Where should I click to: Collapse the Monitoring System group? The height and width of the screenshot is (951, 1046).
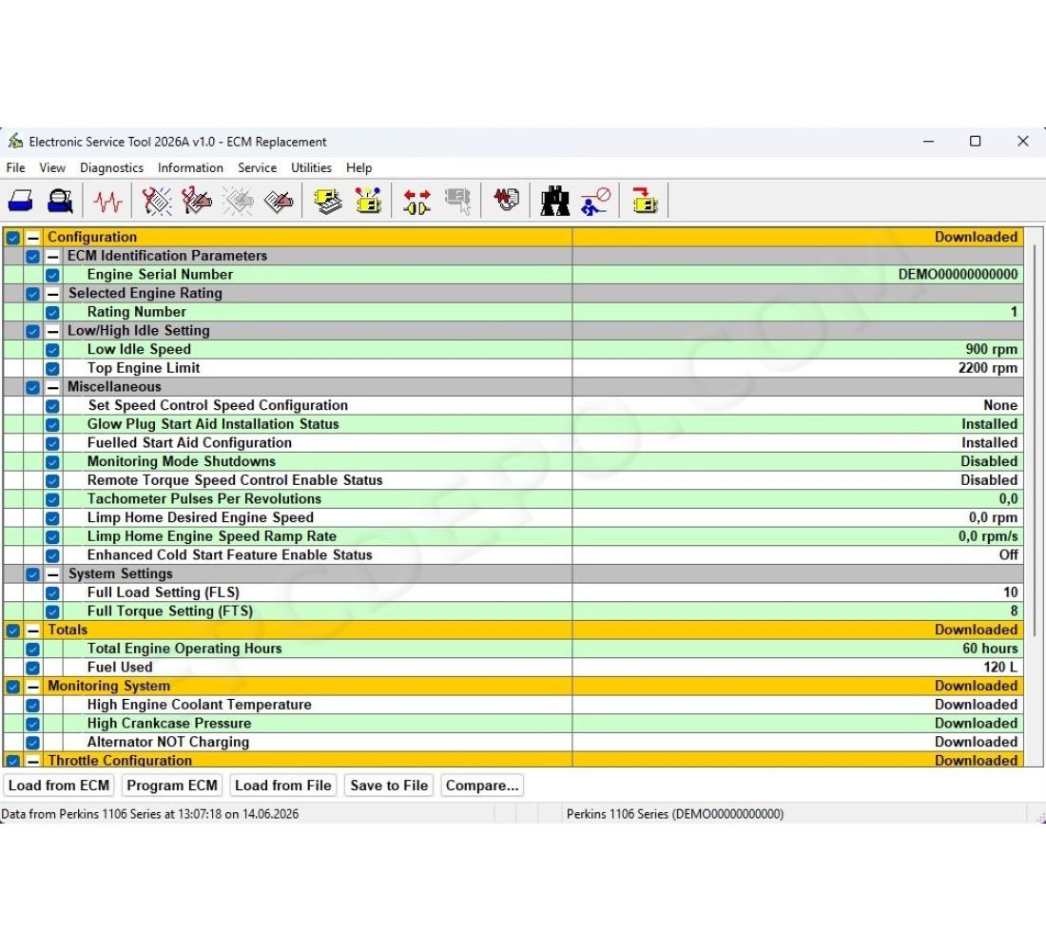pos(32,686)
